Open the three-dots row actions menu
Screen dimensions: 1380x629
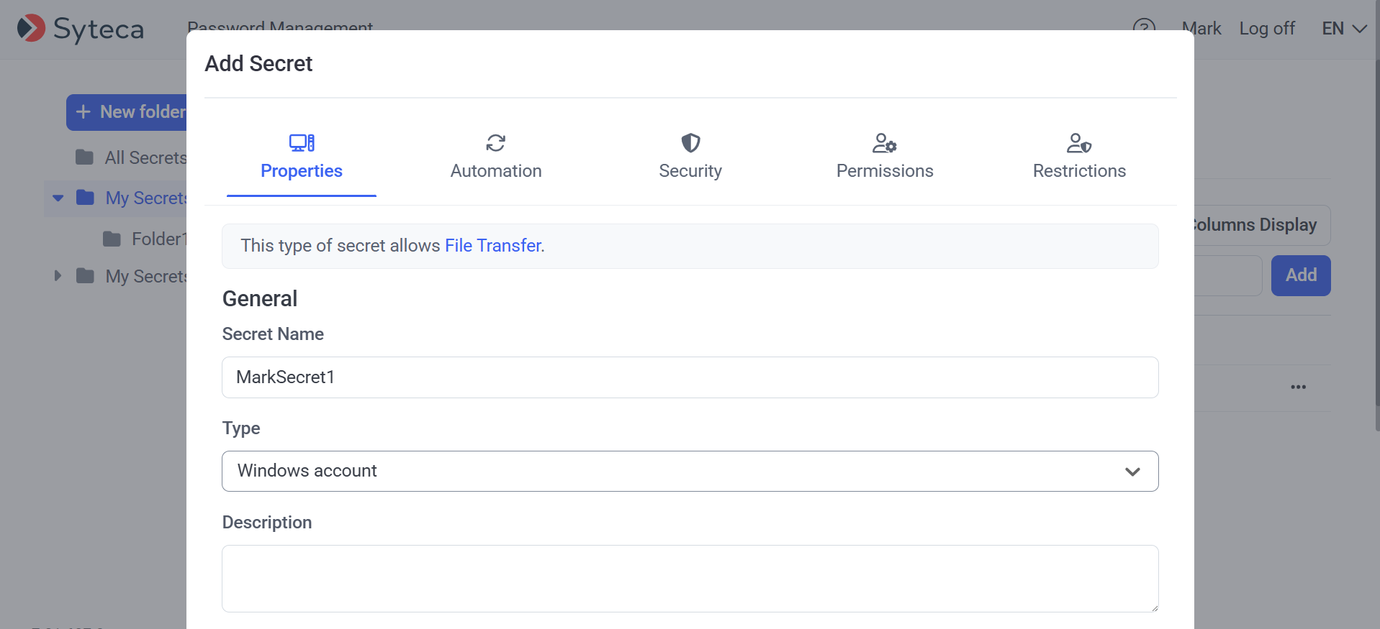click(x=1298, y=387)
